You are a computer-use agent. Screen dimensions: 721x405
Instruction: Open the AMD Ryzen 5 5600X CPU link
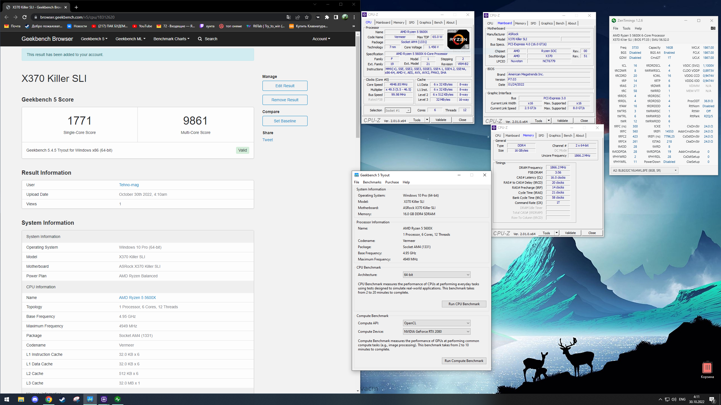[137, 298]
